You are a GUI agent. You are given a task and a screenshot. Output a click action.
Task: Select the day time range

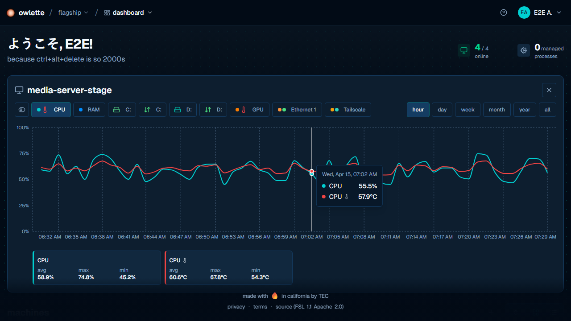(442, 110)
